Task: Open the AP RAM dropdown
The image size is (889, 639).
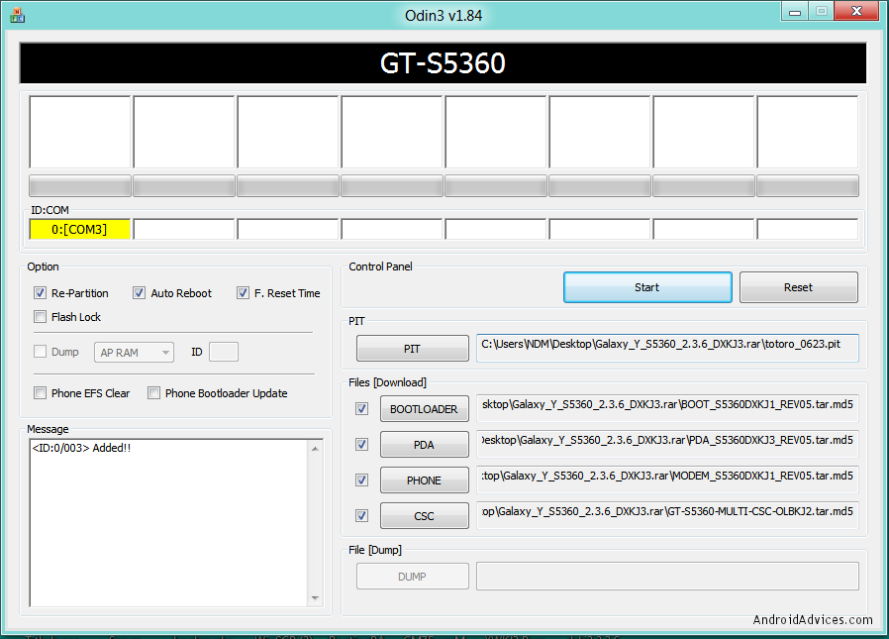Action: [134, 353]
